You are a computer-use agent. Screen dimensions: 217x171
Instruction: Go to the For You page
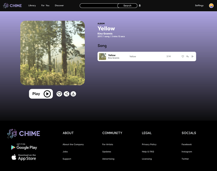pos(45,6)
